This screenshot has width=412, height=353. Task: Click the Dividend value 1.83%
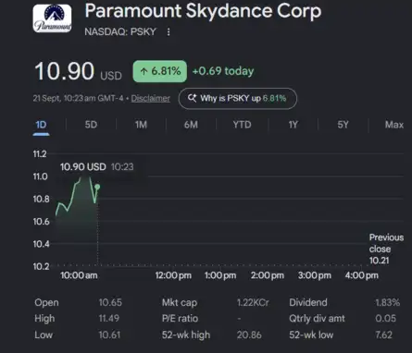[x=387, y=302]
